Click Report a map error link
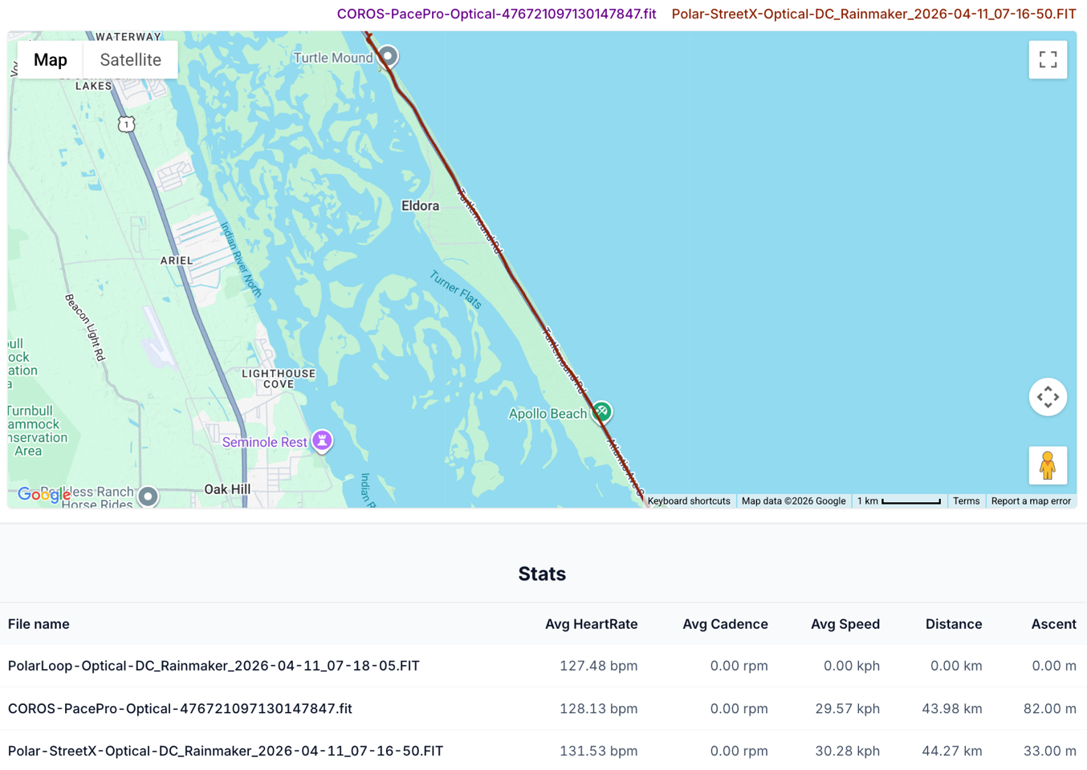 point(1031,501)
